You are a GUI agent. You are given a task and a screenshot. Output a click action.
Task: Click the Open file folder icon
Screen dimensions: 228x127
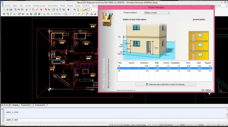point(7,10)
